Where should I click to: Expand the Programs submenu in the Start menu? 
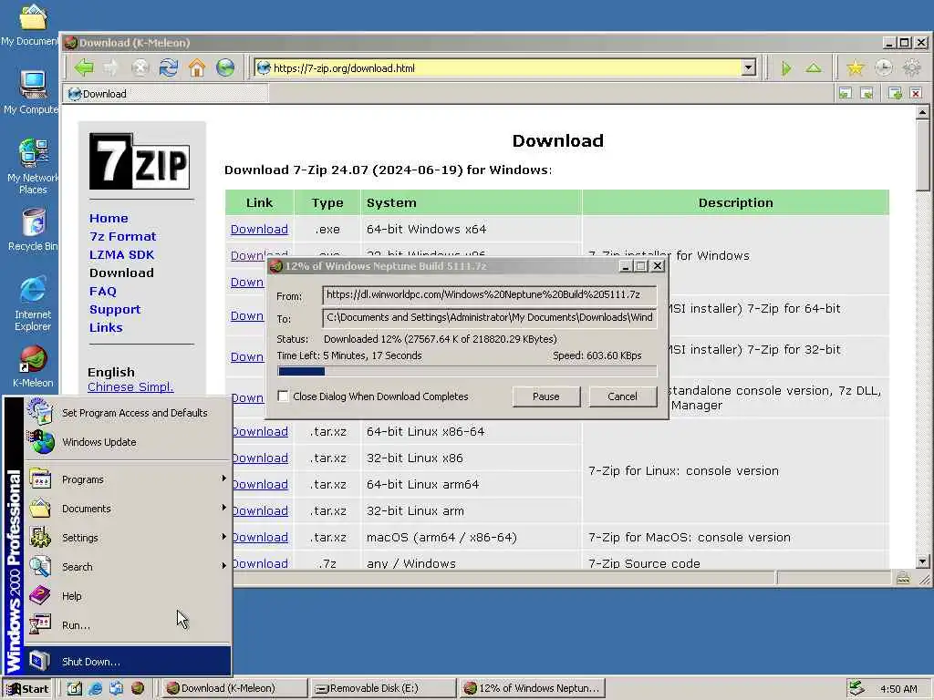[127, 479]
